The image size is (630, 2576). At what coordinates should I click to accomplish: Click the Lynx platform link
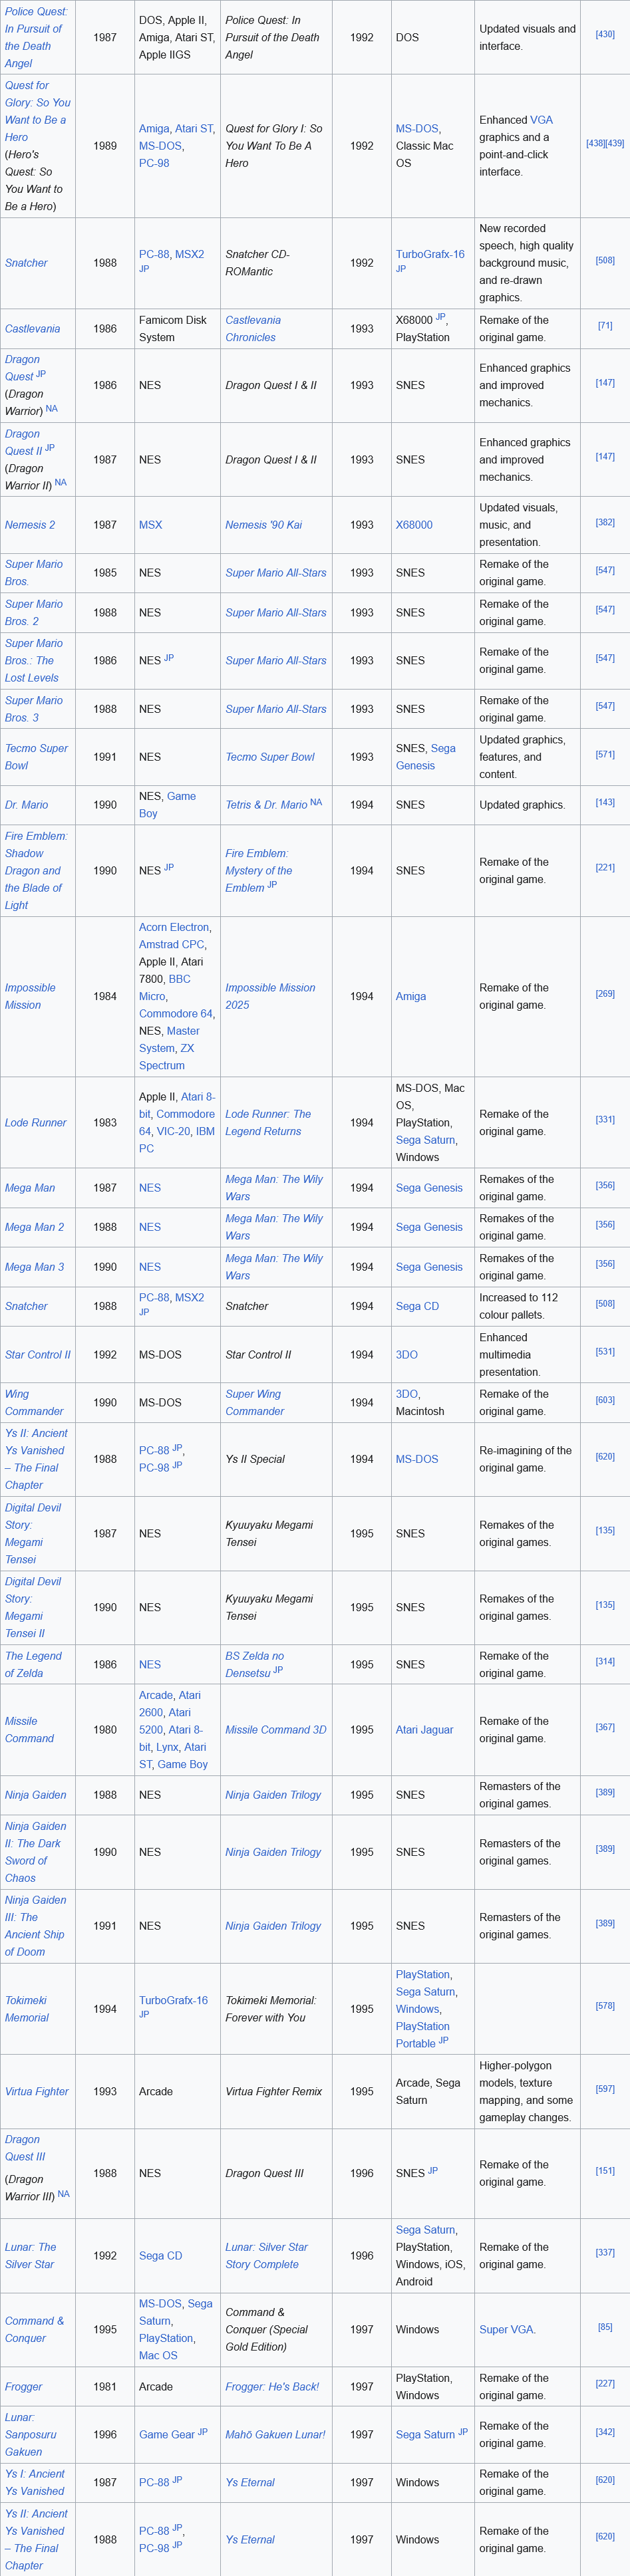(x=167, y=1747)
